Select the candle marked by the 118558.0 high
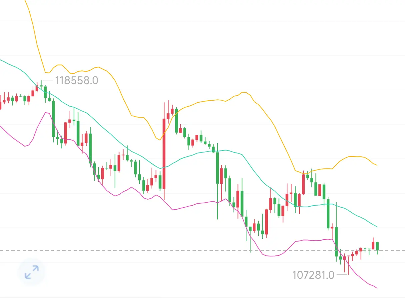 coord(41,86)
